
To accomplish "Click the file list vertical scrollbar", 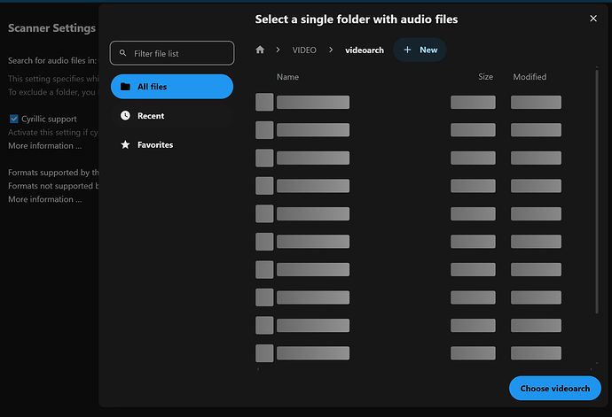I will tap(596, 204).
